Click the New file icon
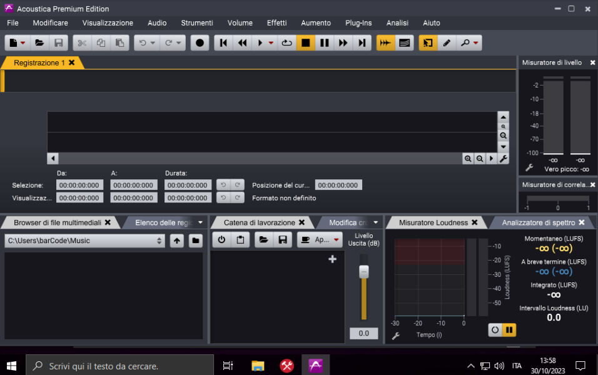The width and height of the screenshot is (598, 375). pyautogui.click(x=13, y=43)
